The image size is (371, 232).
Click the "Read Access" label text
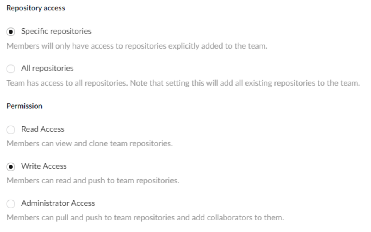[43, 129]
